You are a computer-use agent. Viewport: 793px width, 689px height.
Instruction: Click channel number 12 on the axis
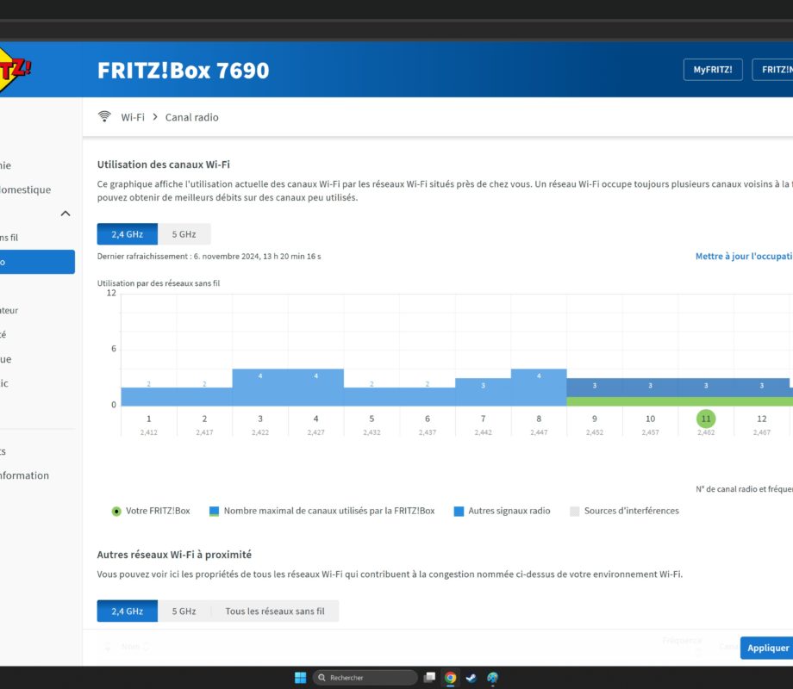[762, 419]
